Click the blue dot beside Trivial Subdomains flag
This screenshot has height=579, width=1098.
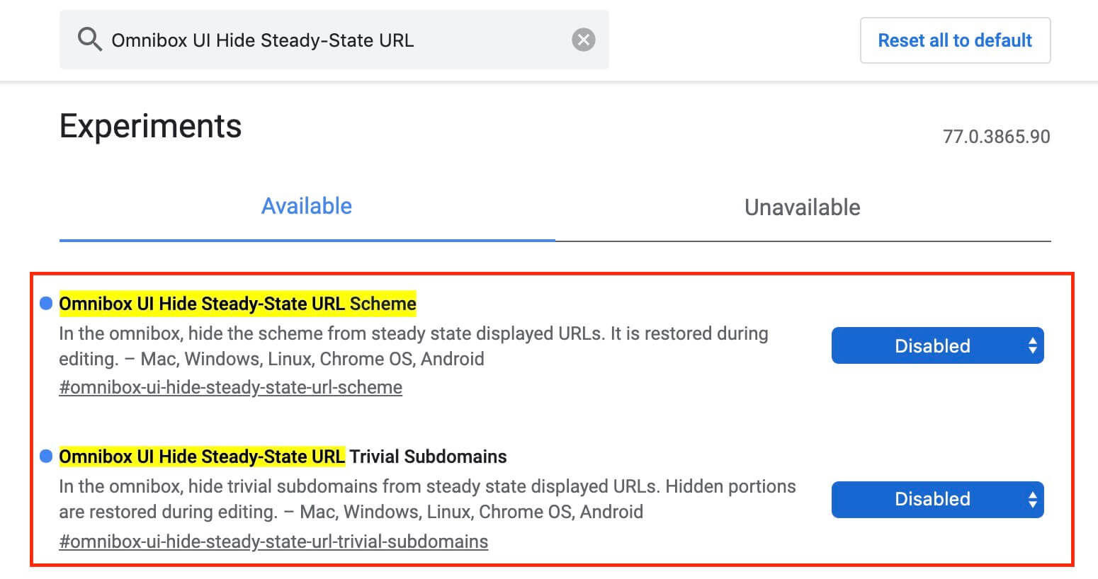tap(46, 457)
